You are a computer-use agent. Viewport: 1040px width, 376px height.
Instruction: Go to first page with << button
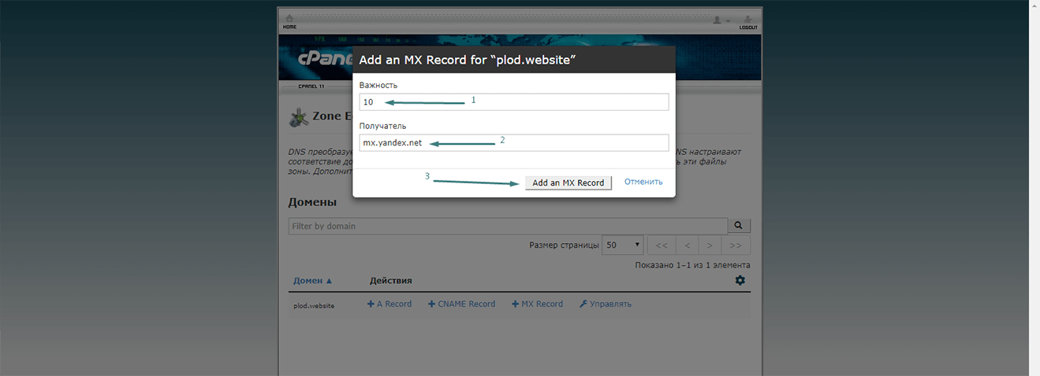tap(662, 245)
